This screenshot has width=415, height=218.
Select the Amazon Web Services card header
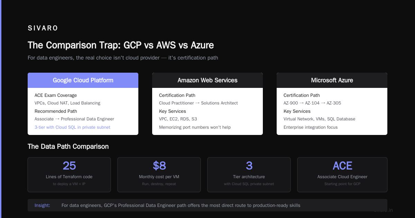(x=207, y=80)
